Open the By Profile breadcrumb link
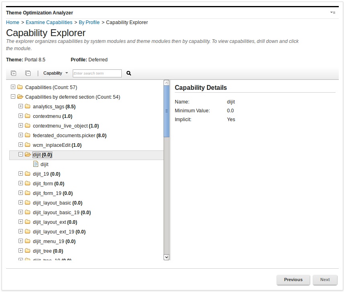The height and width of the screenshot is (292, 344). point(89,22)
